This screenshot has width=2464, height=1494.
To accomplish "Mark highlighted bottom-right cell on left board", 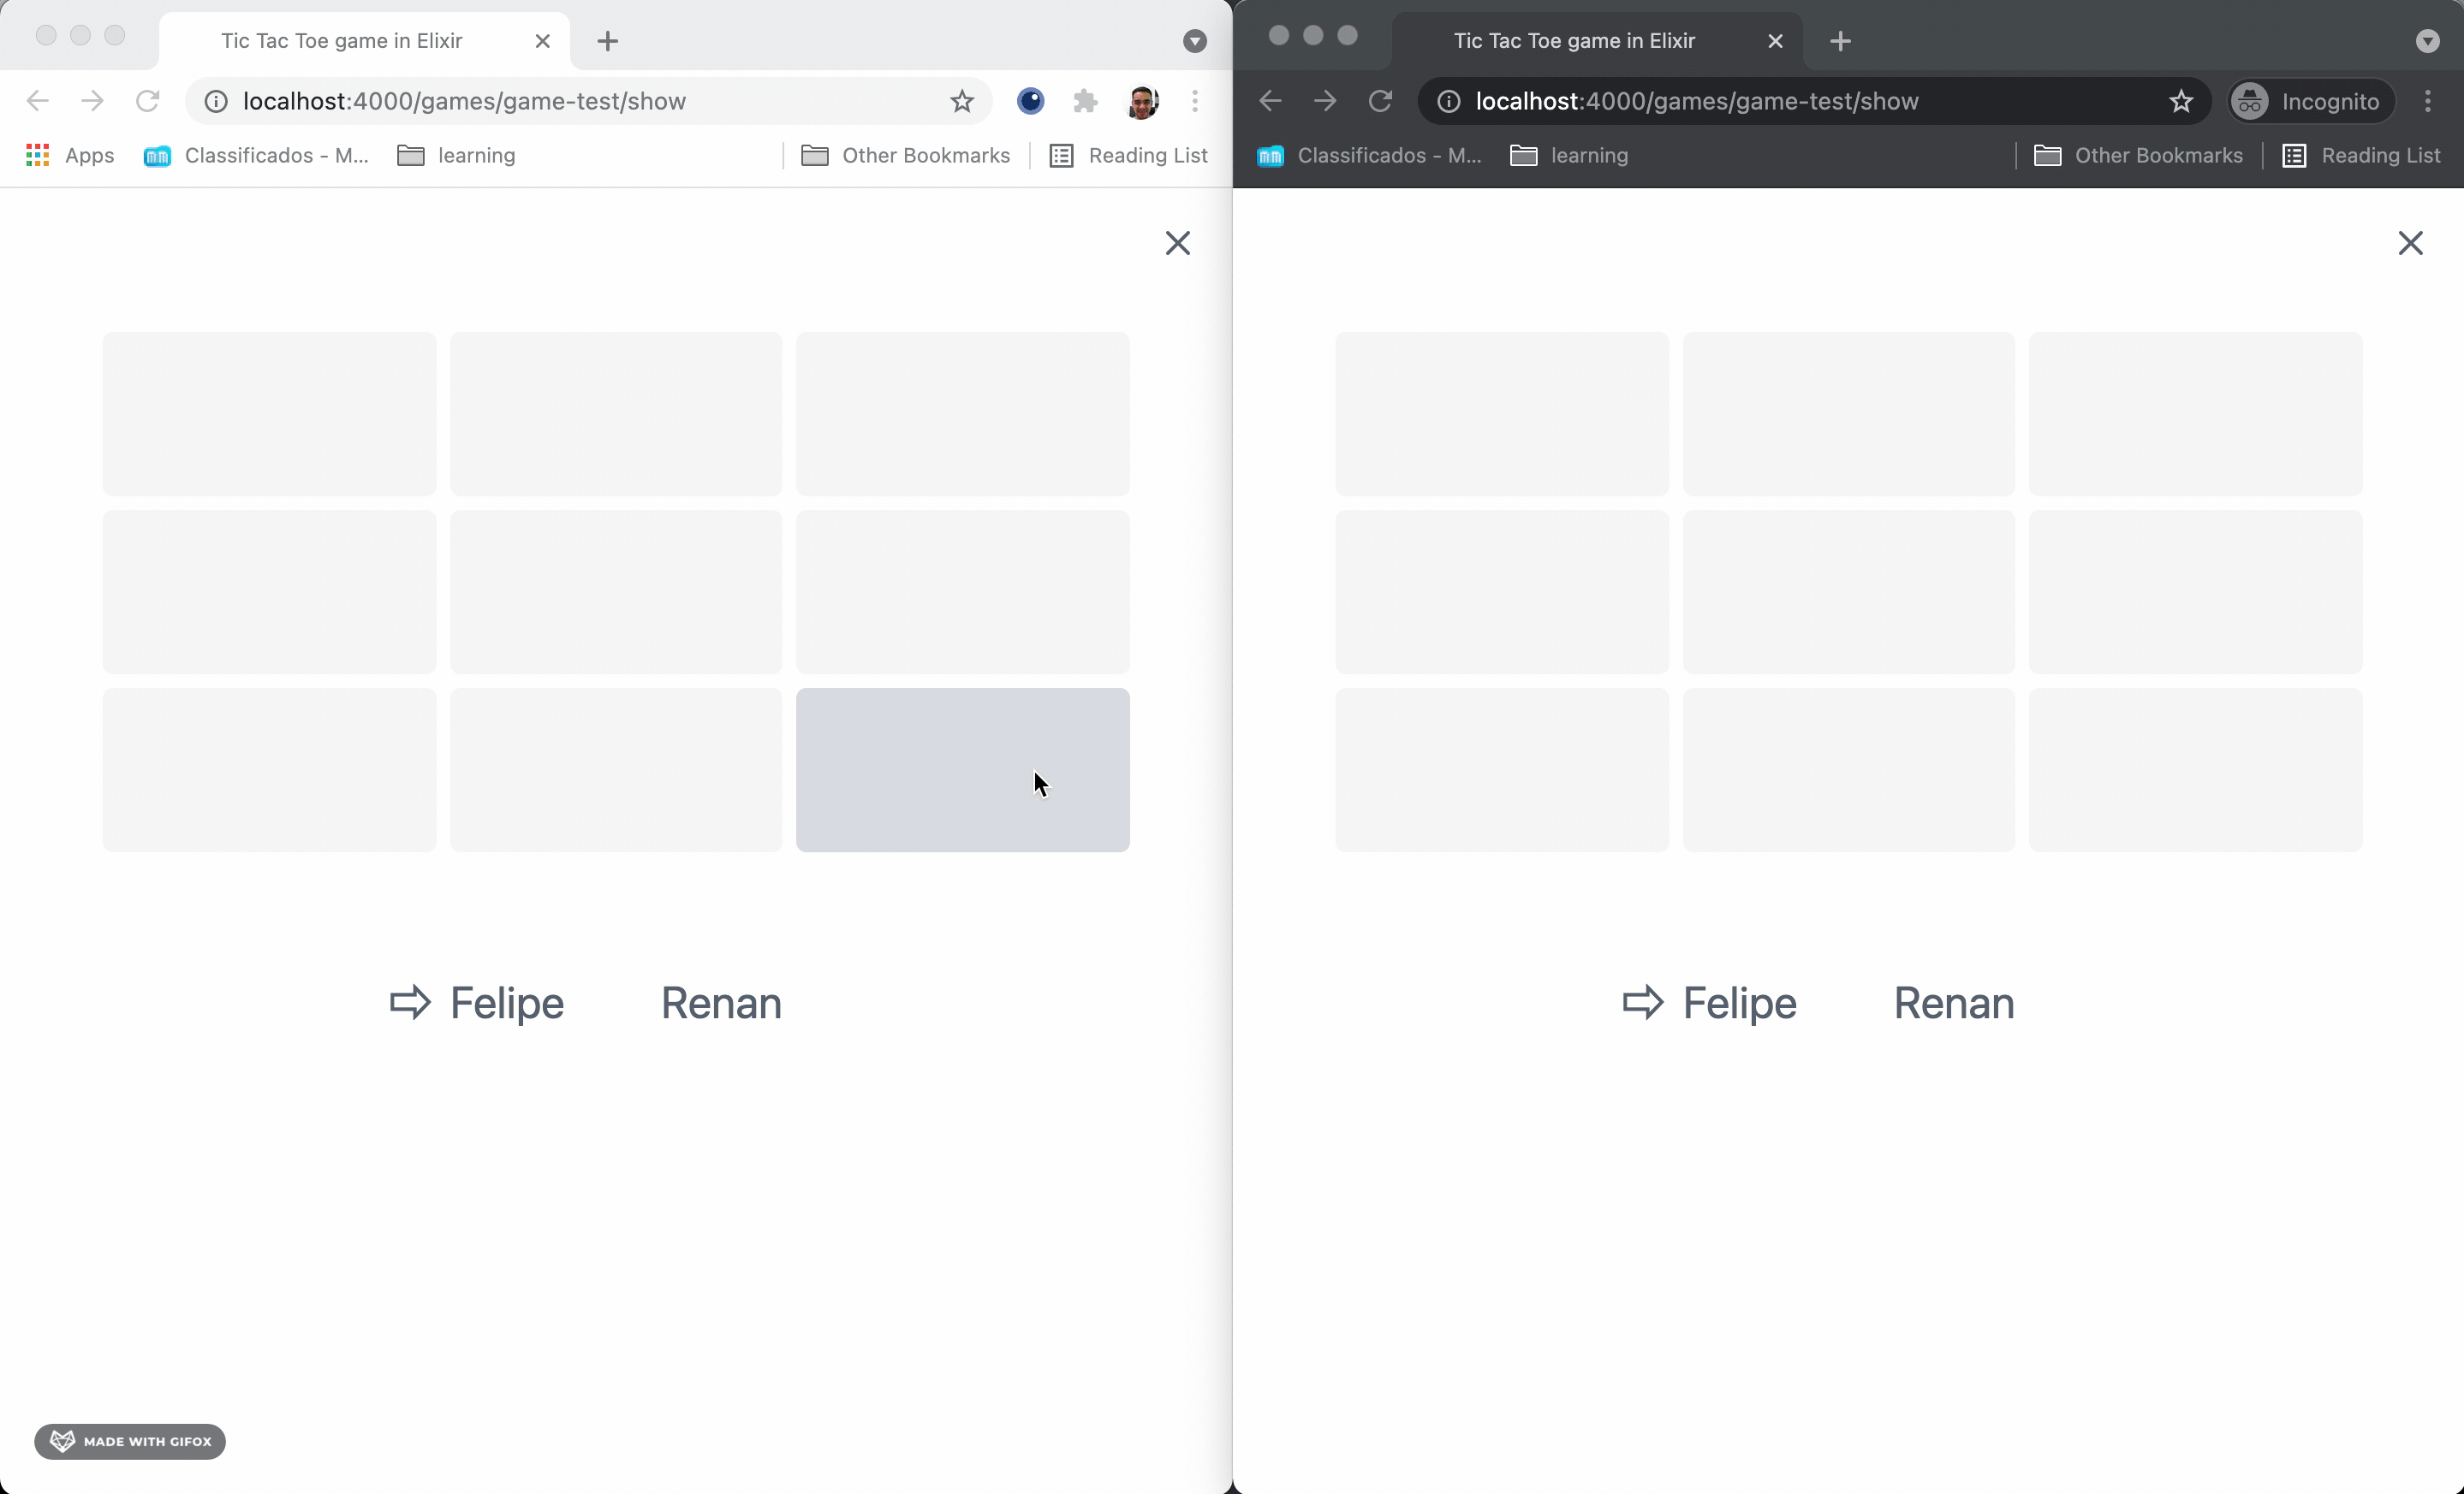I will coord(962,769).
